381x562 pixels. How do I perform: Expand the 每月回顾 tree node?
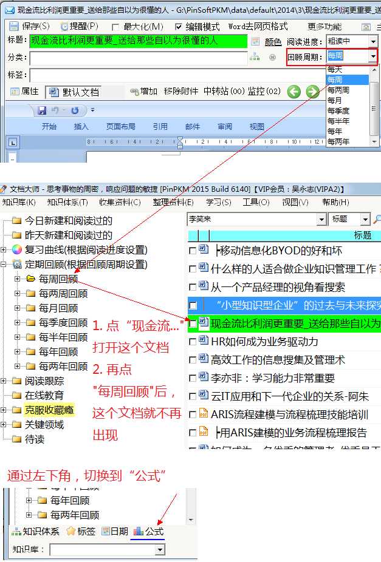(17, 308)
